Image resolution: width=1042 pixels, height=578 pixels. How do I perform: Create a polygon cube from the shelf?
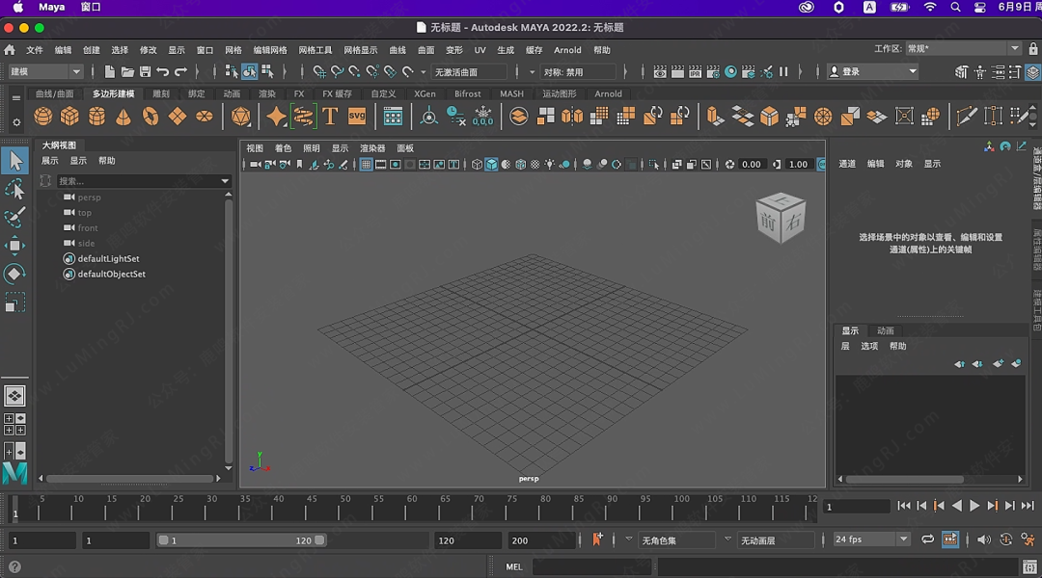click(x=69, y=117)
